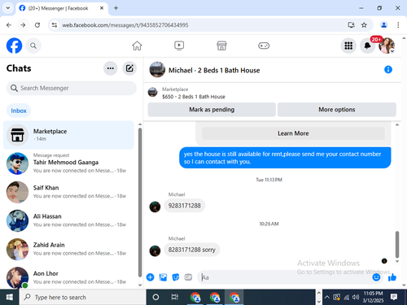The image size is (407, 305).
Task: Open Tahir Mehmood Gaanga conversation
Action: (x=68, y=163)
